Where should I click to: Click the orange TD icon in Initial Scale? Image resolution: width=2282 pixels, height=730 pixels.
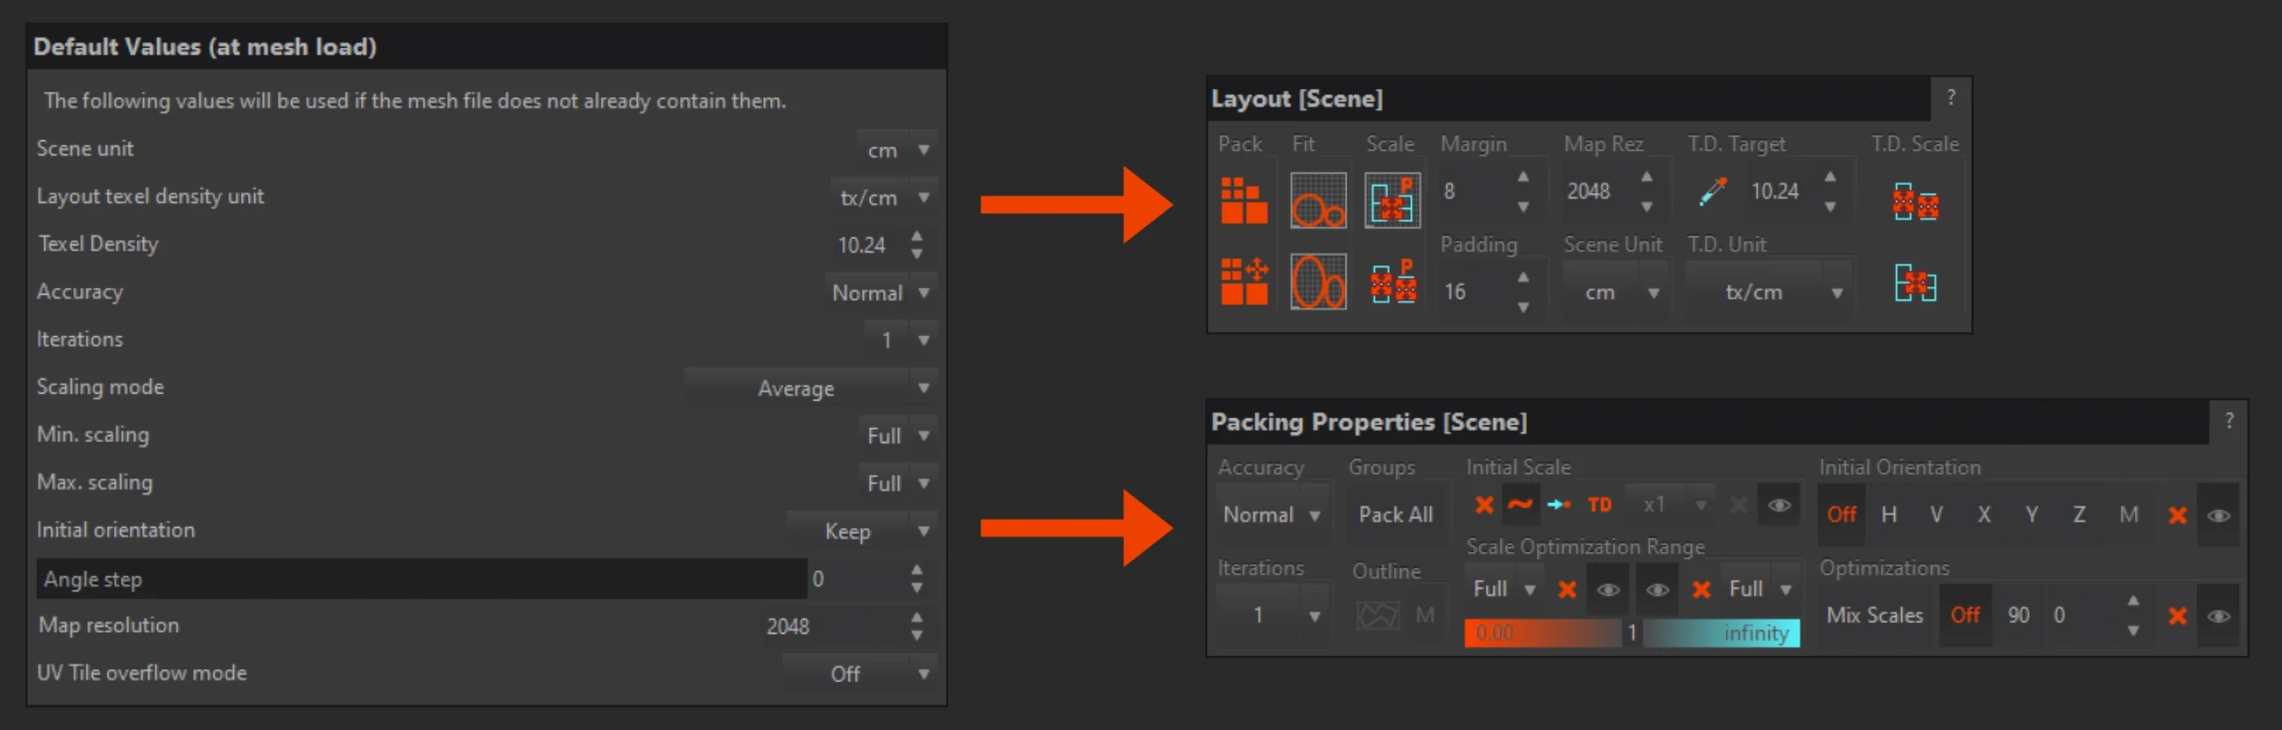(x=1600, y=505)
